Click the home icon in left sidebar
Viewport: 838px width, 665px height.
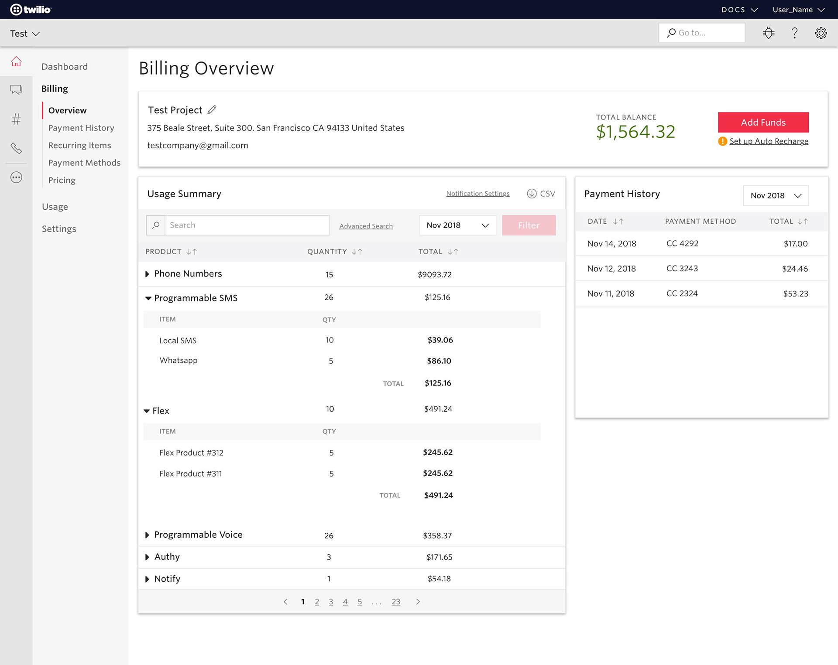[x=16, y=62]
